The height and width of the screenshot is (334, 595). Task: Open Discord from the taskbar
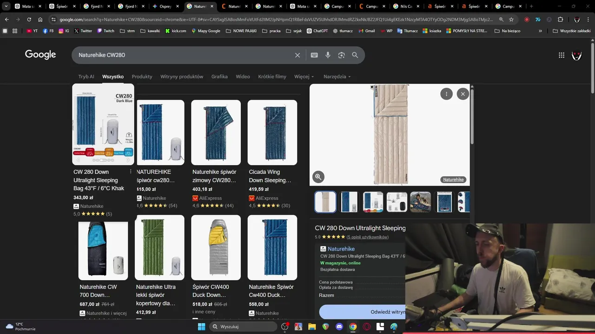pyautogui.click(x=339, y=327)
